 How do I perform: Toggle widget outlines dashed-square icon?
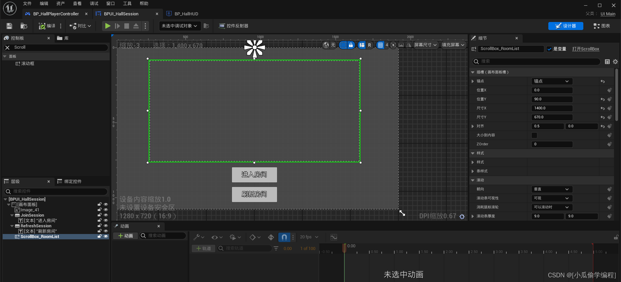[x=343, y=45]
